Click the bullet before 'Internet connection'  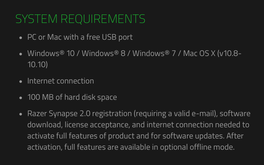21,81
